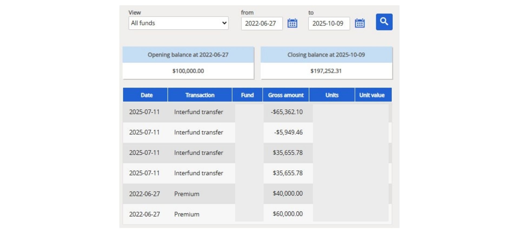The height and width of the screenshot is (242, 519).
Task: Click the $100,000.00 opening balance value
Action: click(188, 71)
